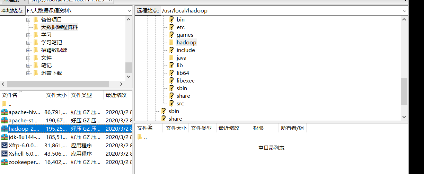Click the Xshell application icon
Image resolution: width=424 pixels, height=174 pixels.
(4, 154)
